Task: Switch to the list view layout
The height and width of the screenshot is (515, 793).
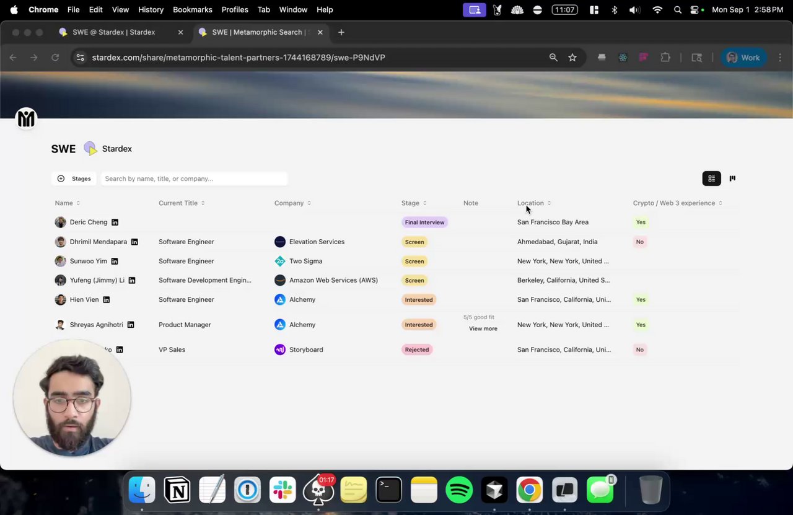Action: tap(711, 178)
